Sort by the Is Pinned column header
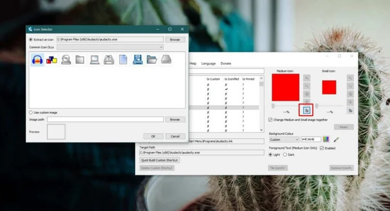 click(x=249, y=79)
